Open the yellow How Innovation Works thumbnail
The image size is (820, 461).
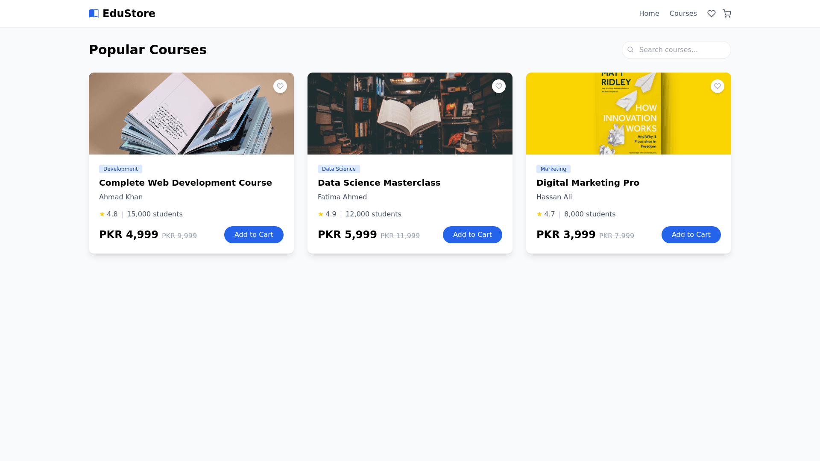(x=629, y=114)
